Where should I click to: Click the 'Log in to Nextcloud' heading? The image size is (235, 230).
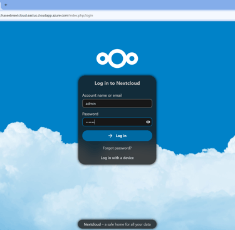pyautogui.click(x=117, y=83)
